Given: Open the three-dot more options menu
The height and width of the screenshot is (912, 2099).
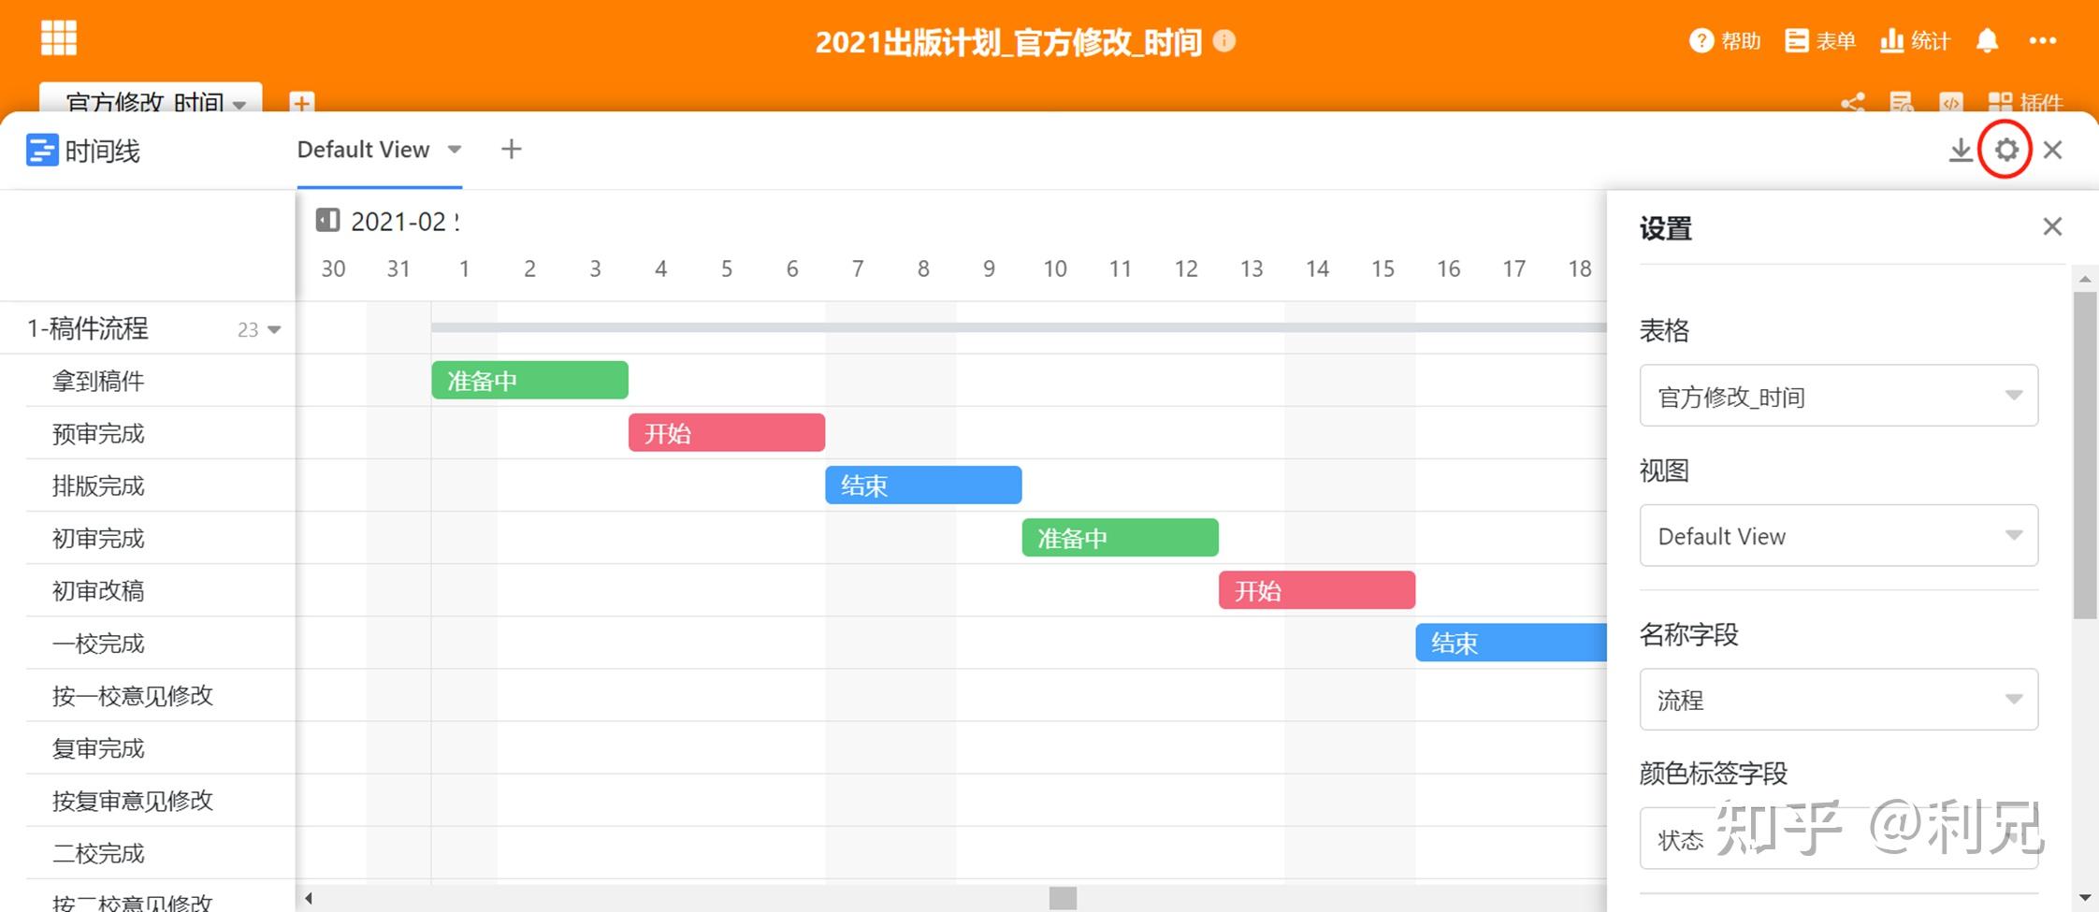Looking at the screenshot, I should click(x=2042, y=41).
